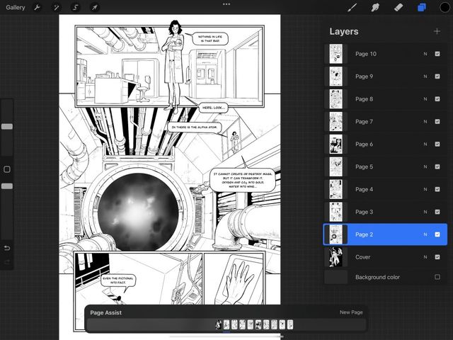Add a new layer with plus icon
Screen dimensions: 453x340
click(x=436, y=31)
